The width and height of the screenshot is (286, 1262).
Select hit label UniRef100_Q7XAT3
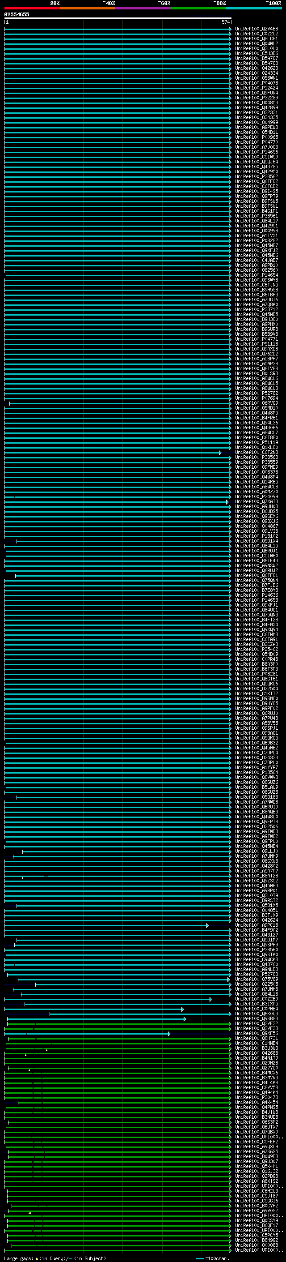(257, 502)
